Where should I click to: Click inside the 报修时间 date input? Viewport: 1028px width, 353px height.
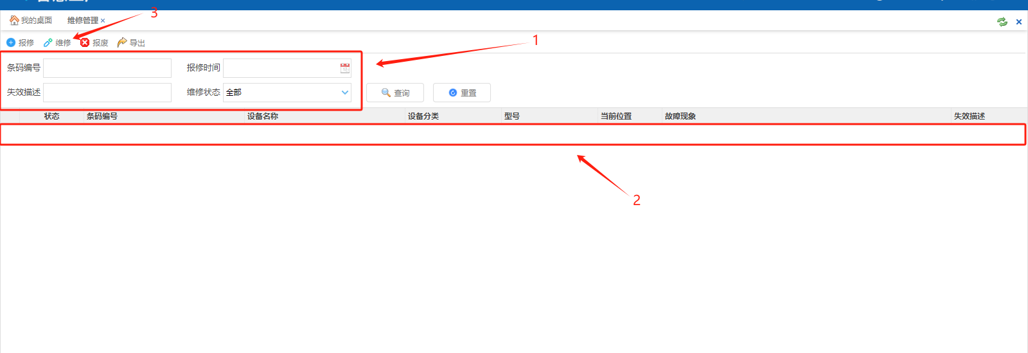pyautogui.click(x=280, y=68)
